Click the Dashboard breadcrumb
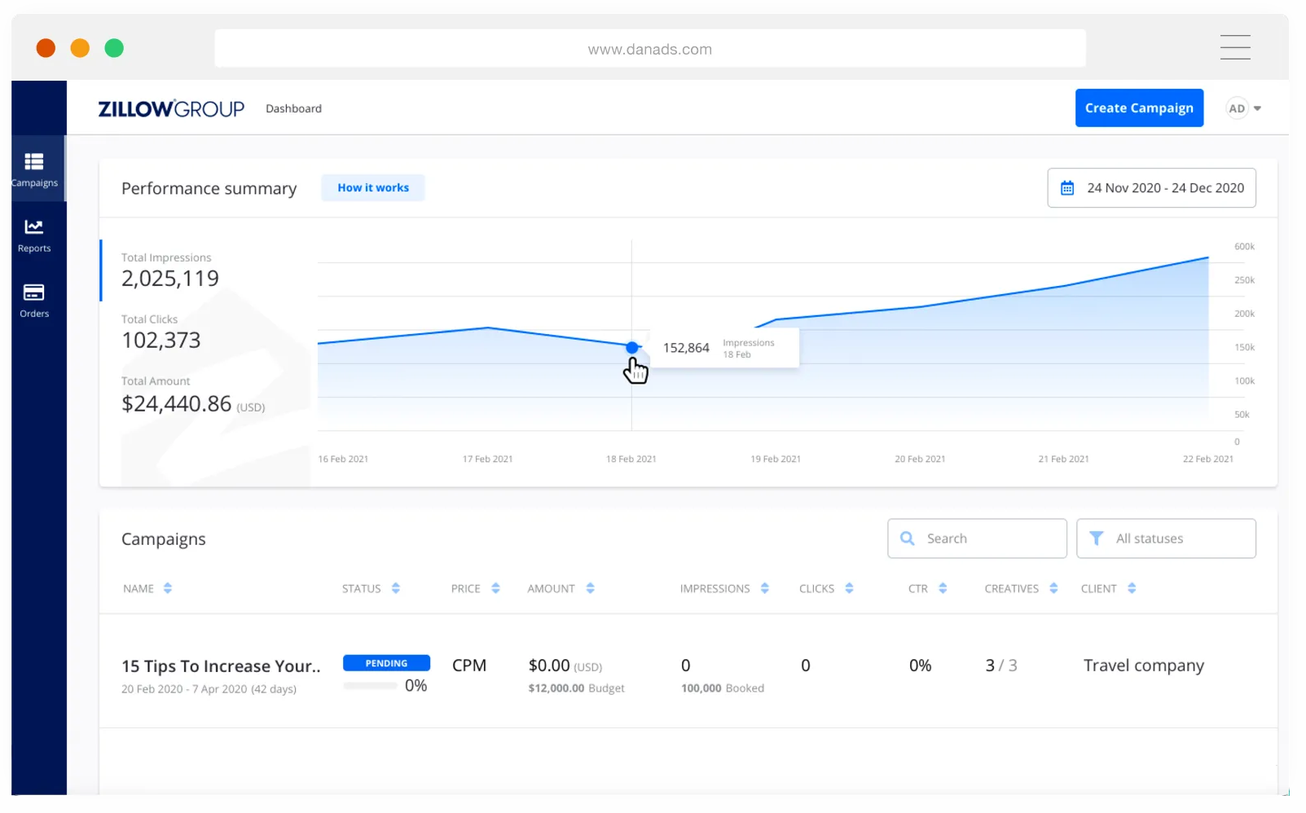The image size is (1306, 813). 293,108
